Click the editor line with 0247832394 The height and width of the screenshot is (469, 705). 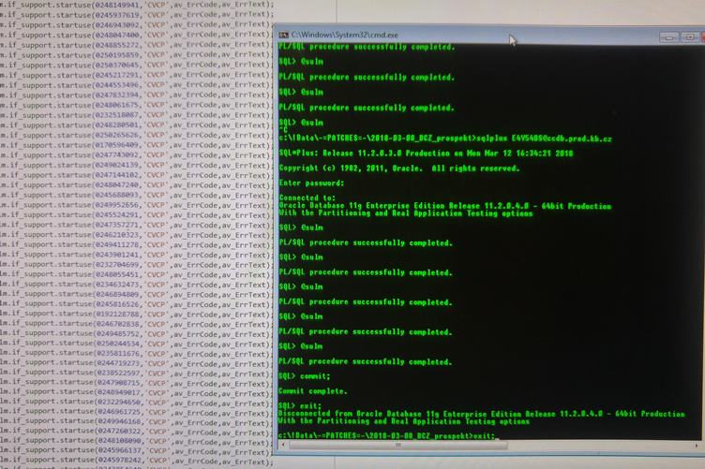(x=137, y=95)
